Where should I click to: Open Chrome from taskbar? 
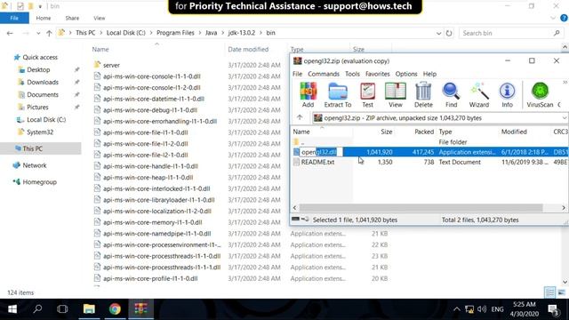coord(115,309)
